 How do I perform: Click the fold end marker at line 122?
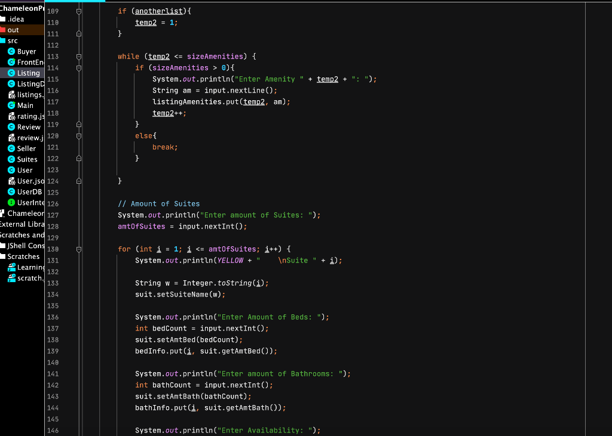pyautogui.click(x=79, y=158)
